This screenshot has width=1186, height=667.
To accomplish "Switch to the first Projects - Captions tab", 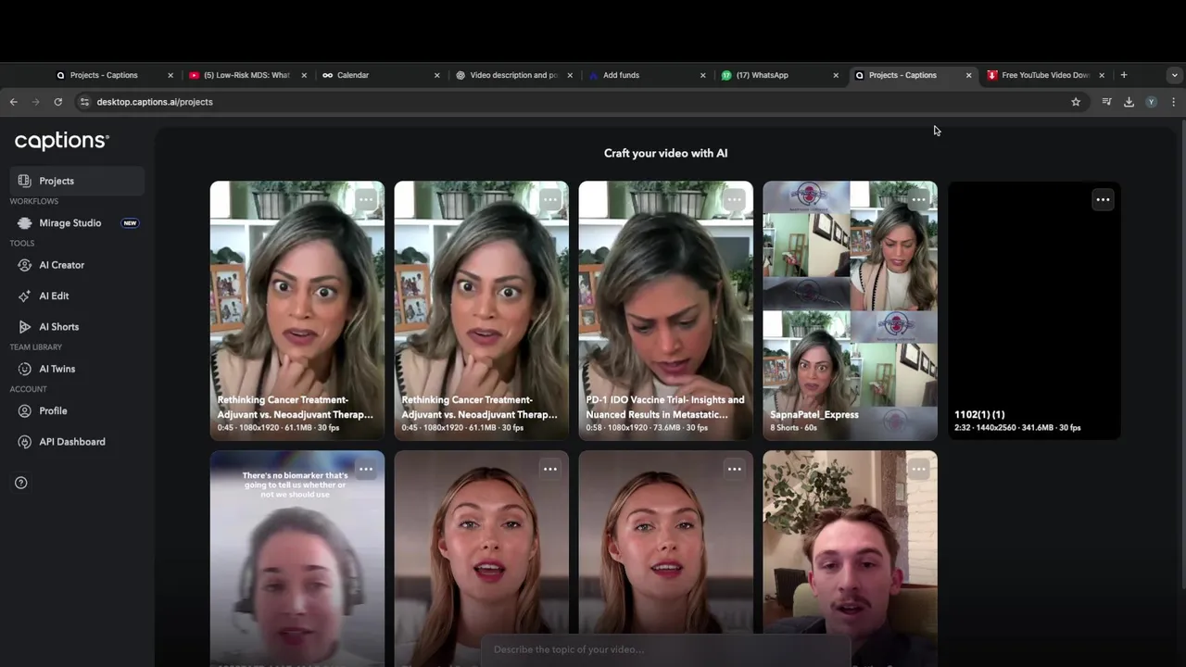I will tap(114, 75).
